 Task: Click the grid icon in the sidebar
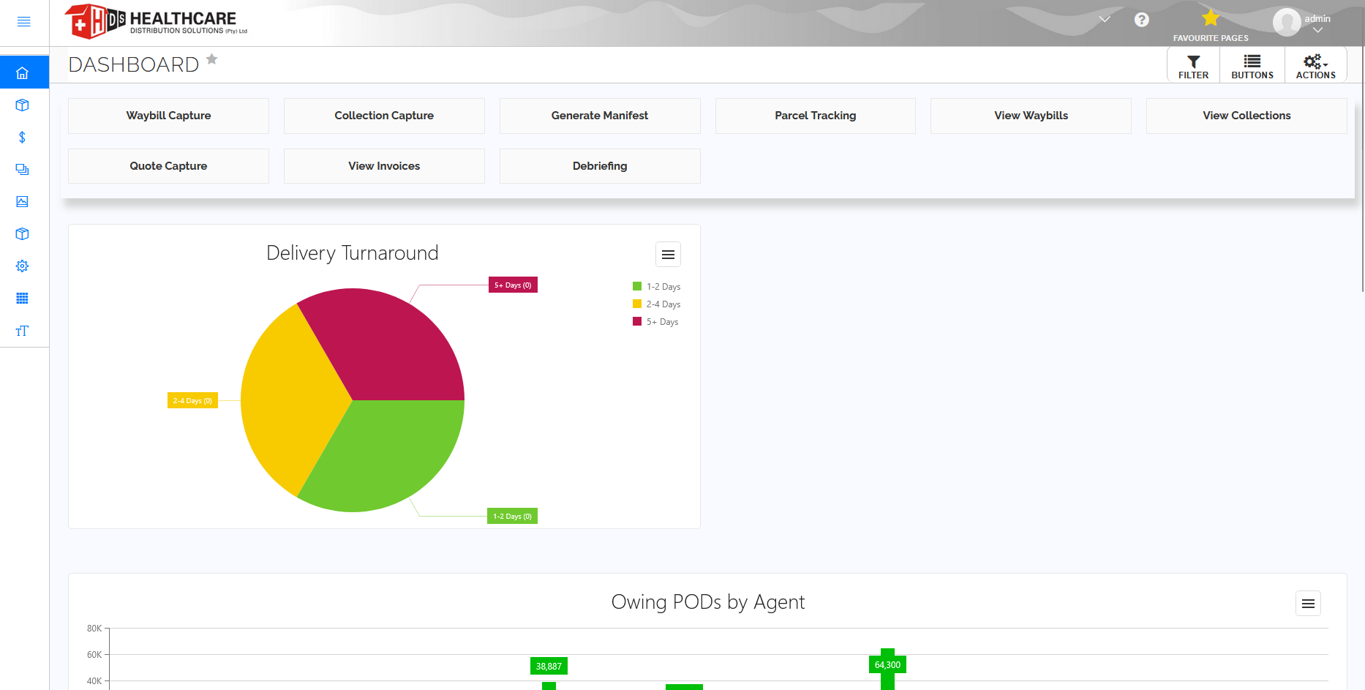[23, 298]
